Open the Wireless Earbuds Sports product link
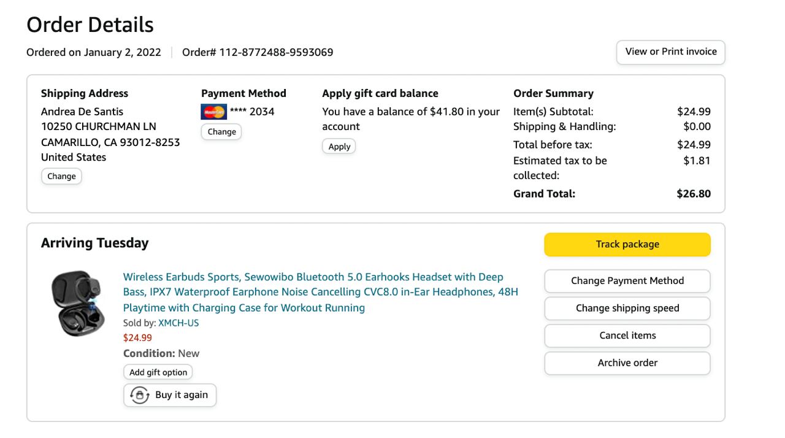 click(x=320, y=292)
